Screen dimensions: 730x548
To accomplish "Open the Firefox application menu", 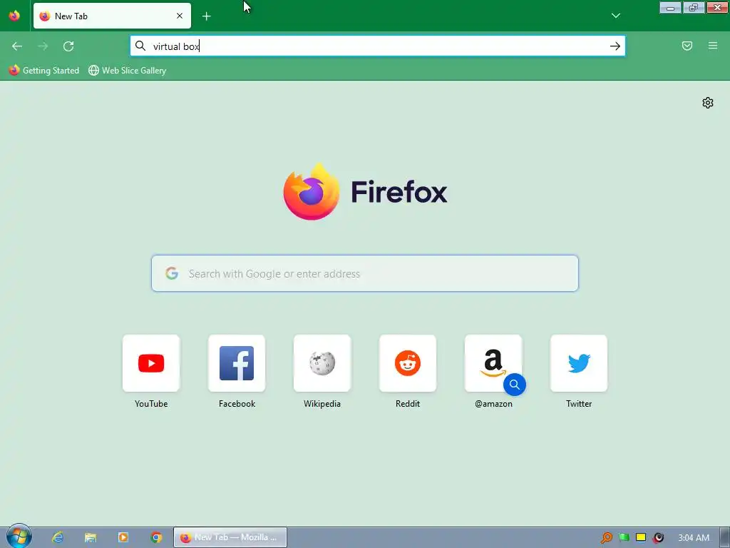I will [x=712, y=46].
